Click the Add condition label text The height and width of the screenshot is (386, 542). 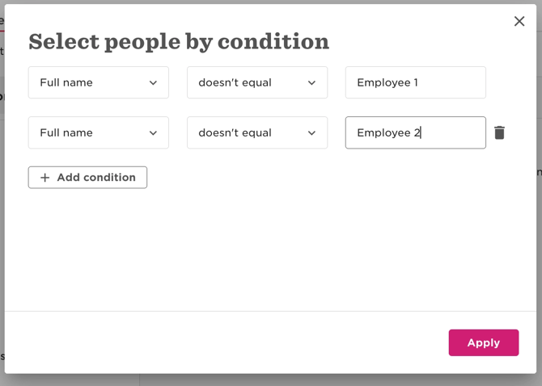pyautogui.click(x=96, y=178)
